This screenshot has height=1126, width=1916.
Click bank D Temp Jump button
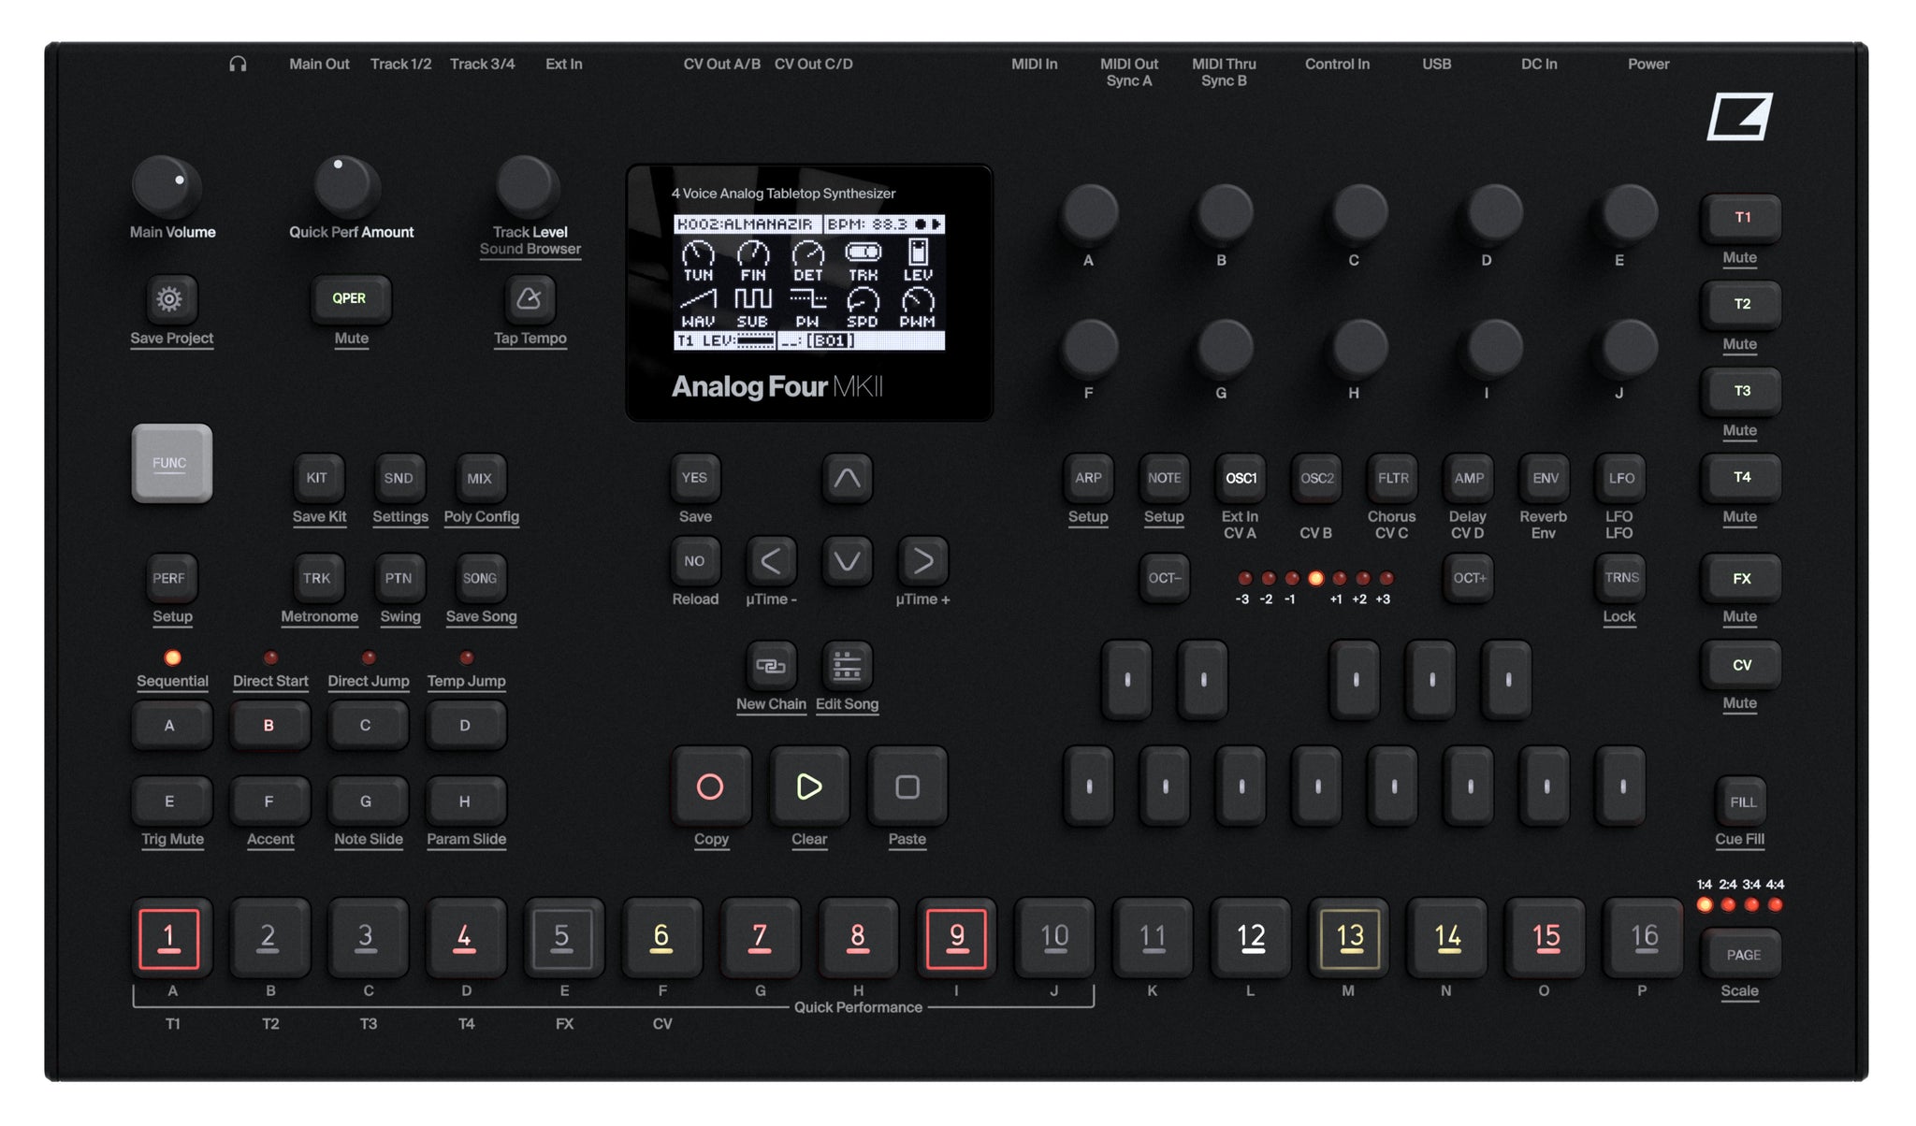[x=465, y=726]
